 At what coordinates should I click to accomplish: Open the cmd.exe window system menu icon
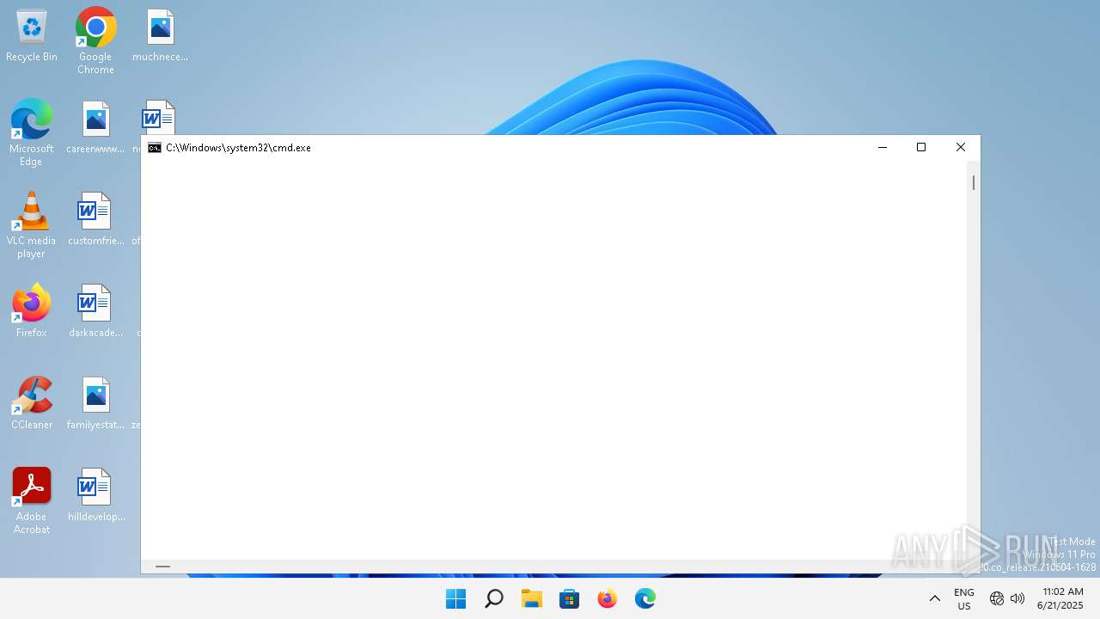[155, 148]
